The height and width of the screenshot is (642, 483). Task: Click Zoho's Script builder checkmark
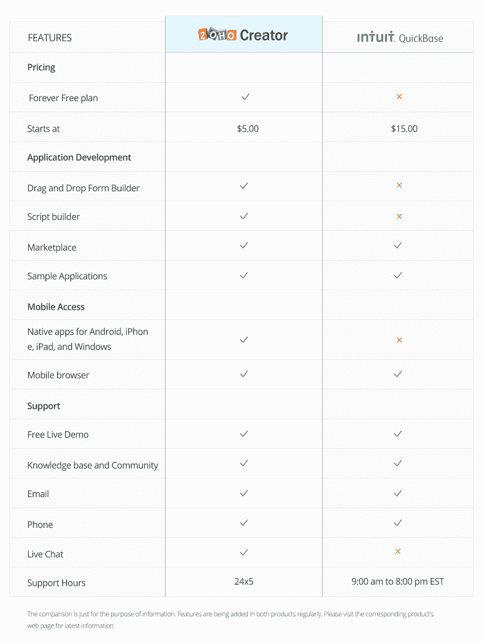[244, 216]
